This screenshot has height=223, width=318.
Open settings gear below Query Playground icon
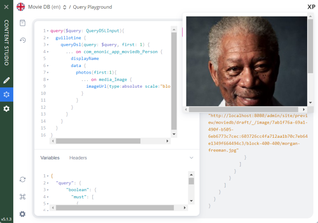click(6, 109)
